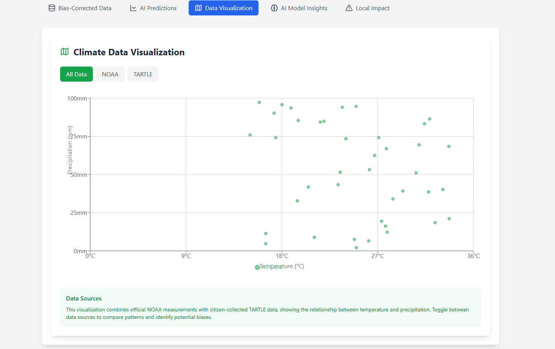The image size is (555, 349).
Task: Filter the chart to TARTLE data
Action: pyautogui.click(x=143, y=74)
